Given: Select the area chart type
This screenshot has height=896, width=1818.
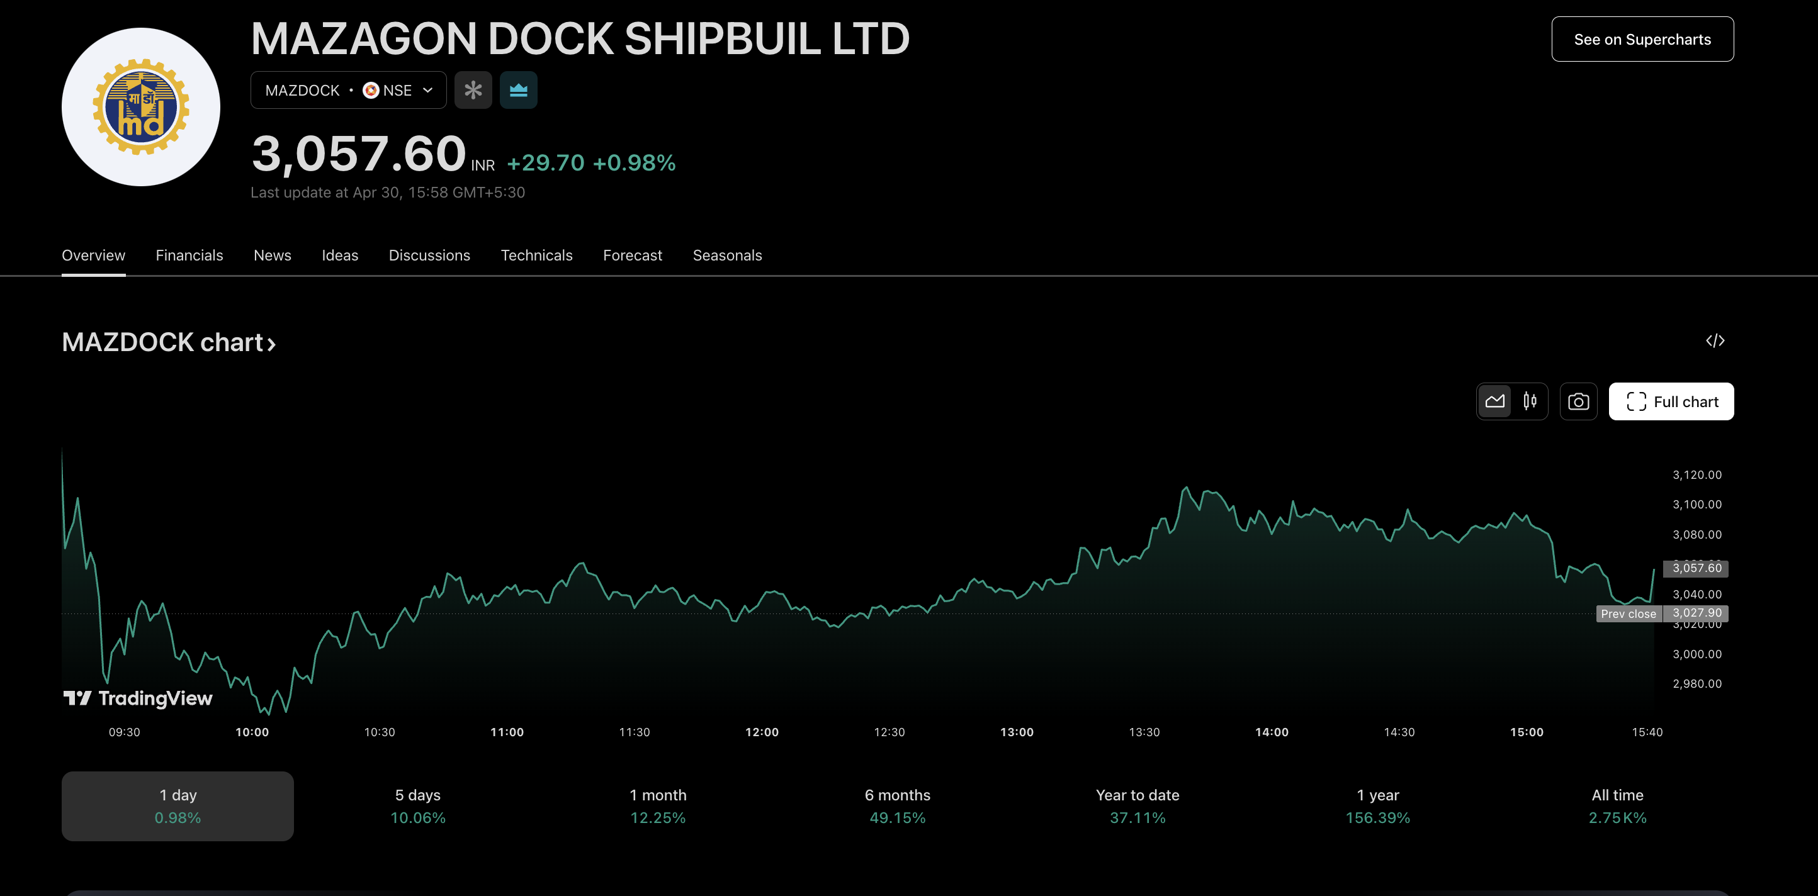Looking at the screenshot, I should pos(1495,401).
